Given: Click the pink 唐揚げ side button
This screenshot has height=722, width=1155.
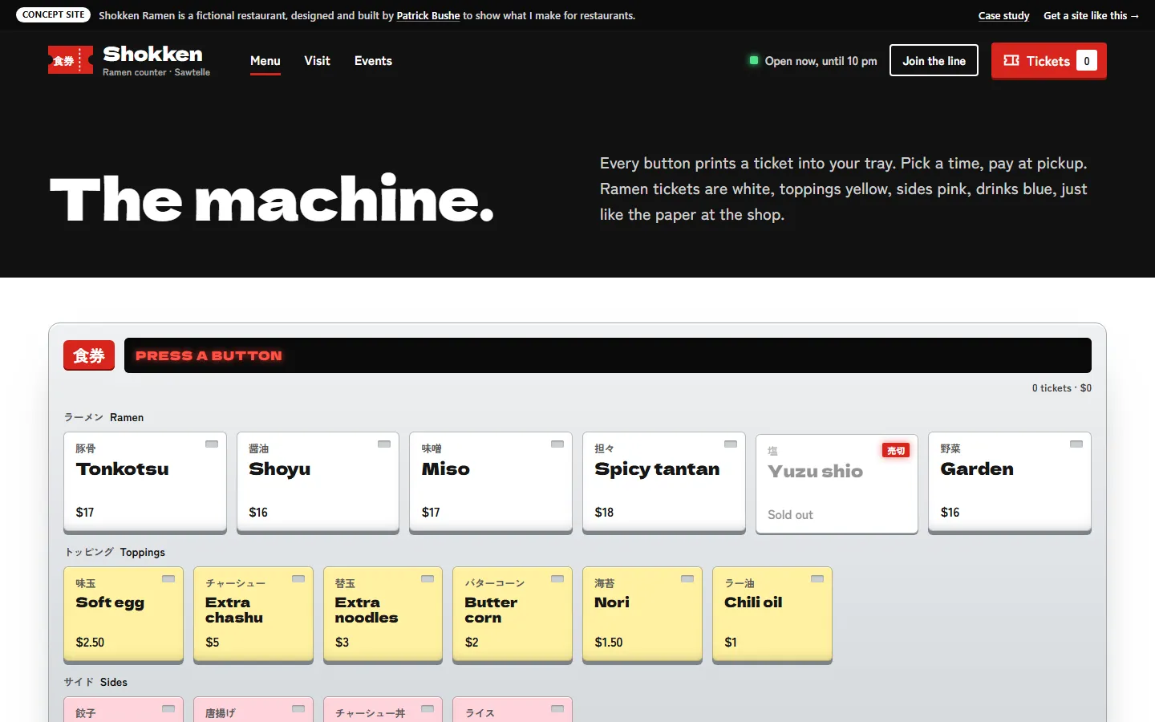Looking at the screenshot, I should click(x=253, y=710).
